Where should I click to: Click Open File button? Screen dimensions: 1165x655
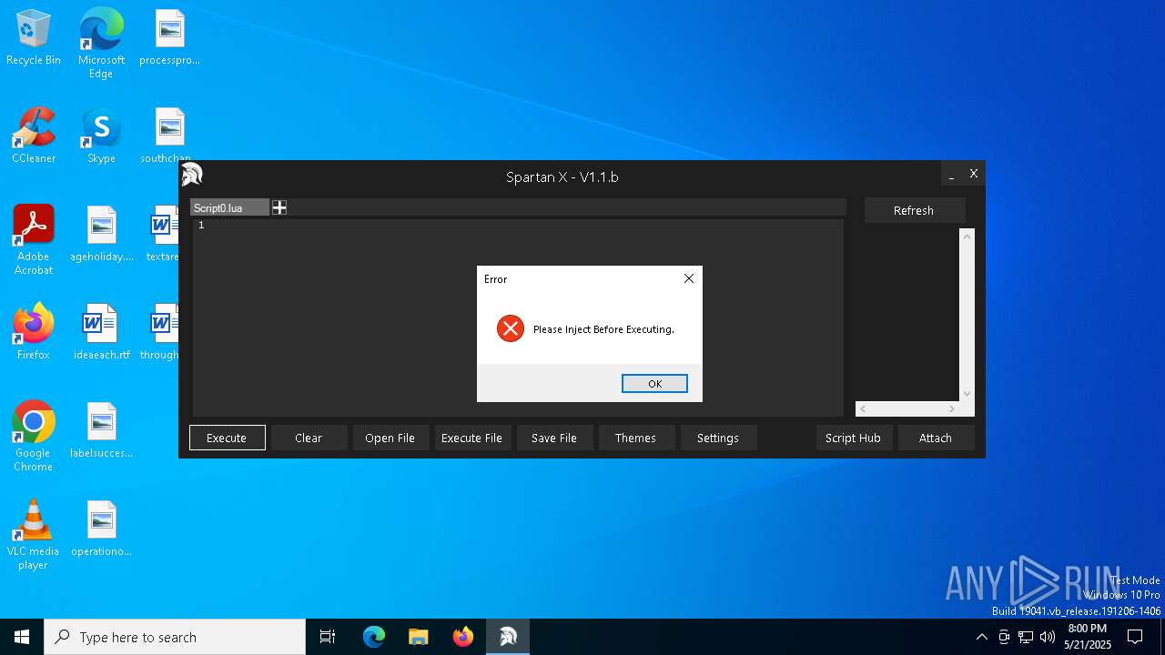pos(390,438)
